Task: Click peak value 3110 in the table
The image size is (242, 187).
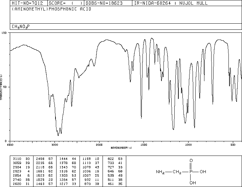Action: click(17, 159)
